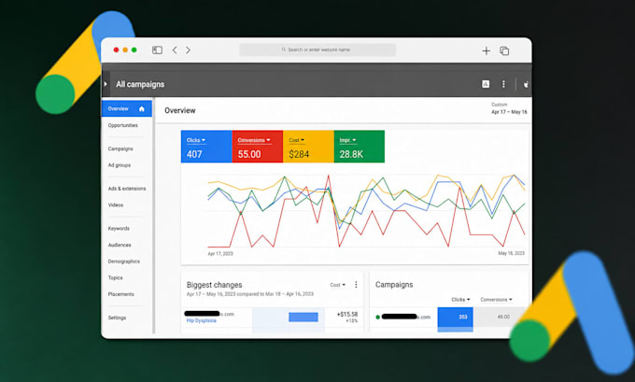Open the Clicks metric dropdown
This screenshot has width=635, height=382.
pyautogui.click(x=196, y=140)
